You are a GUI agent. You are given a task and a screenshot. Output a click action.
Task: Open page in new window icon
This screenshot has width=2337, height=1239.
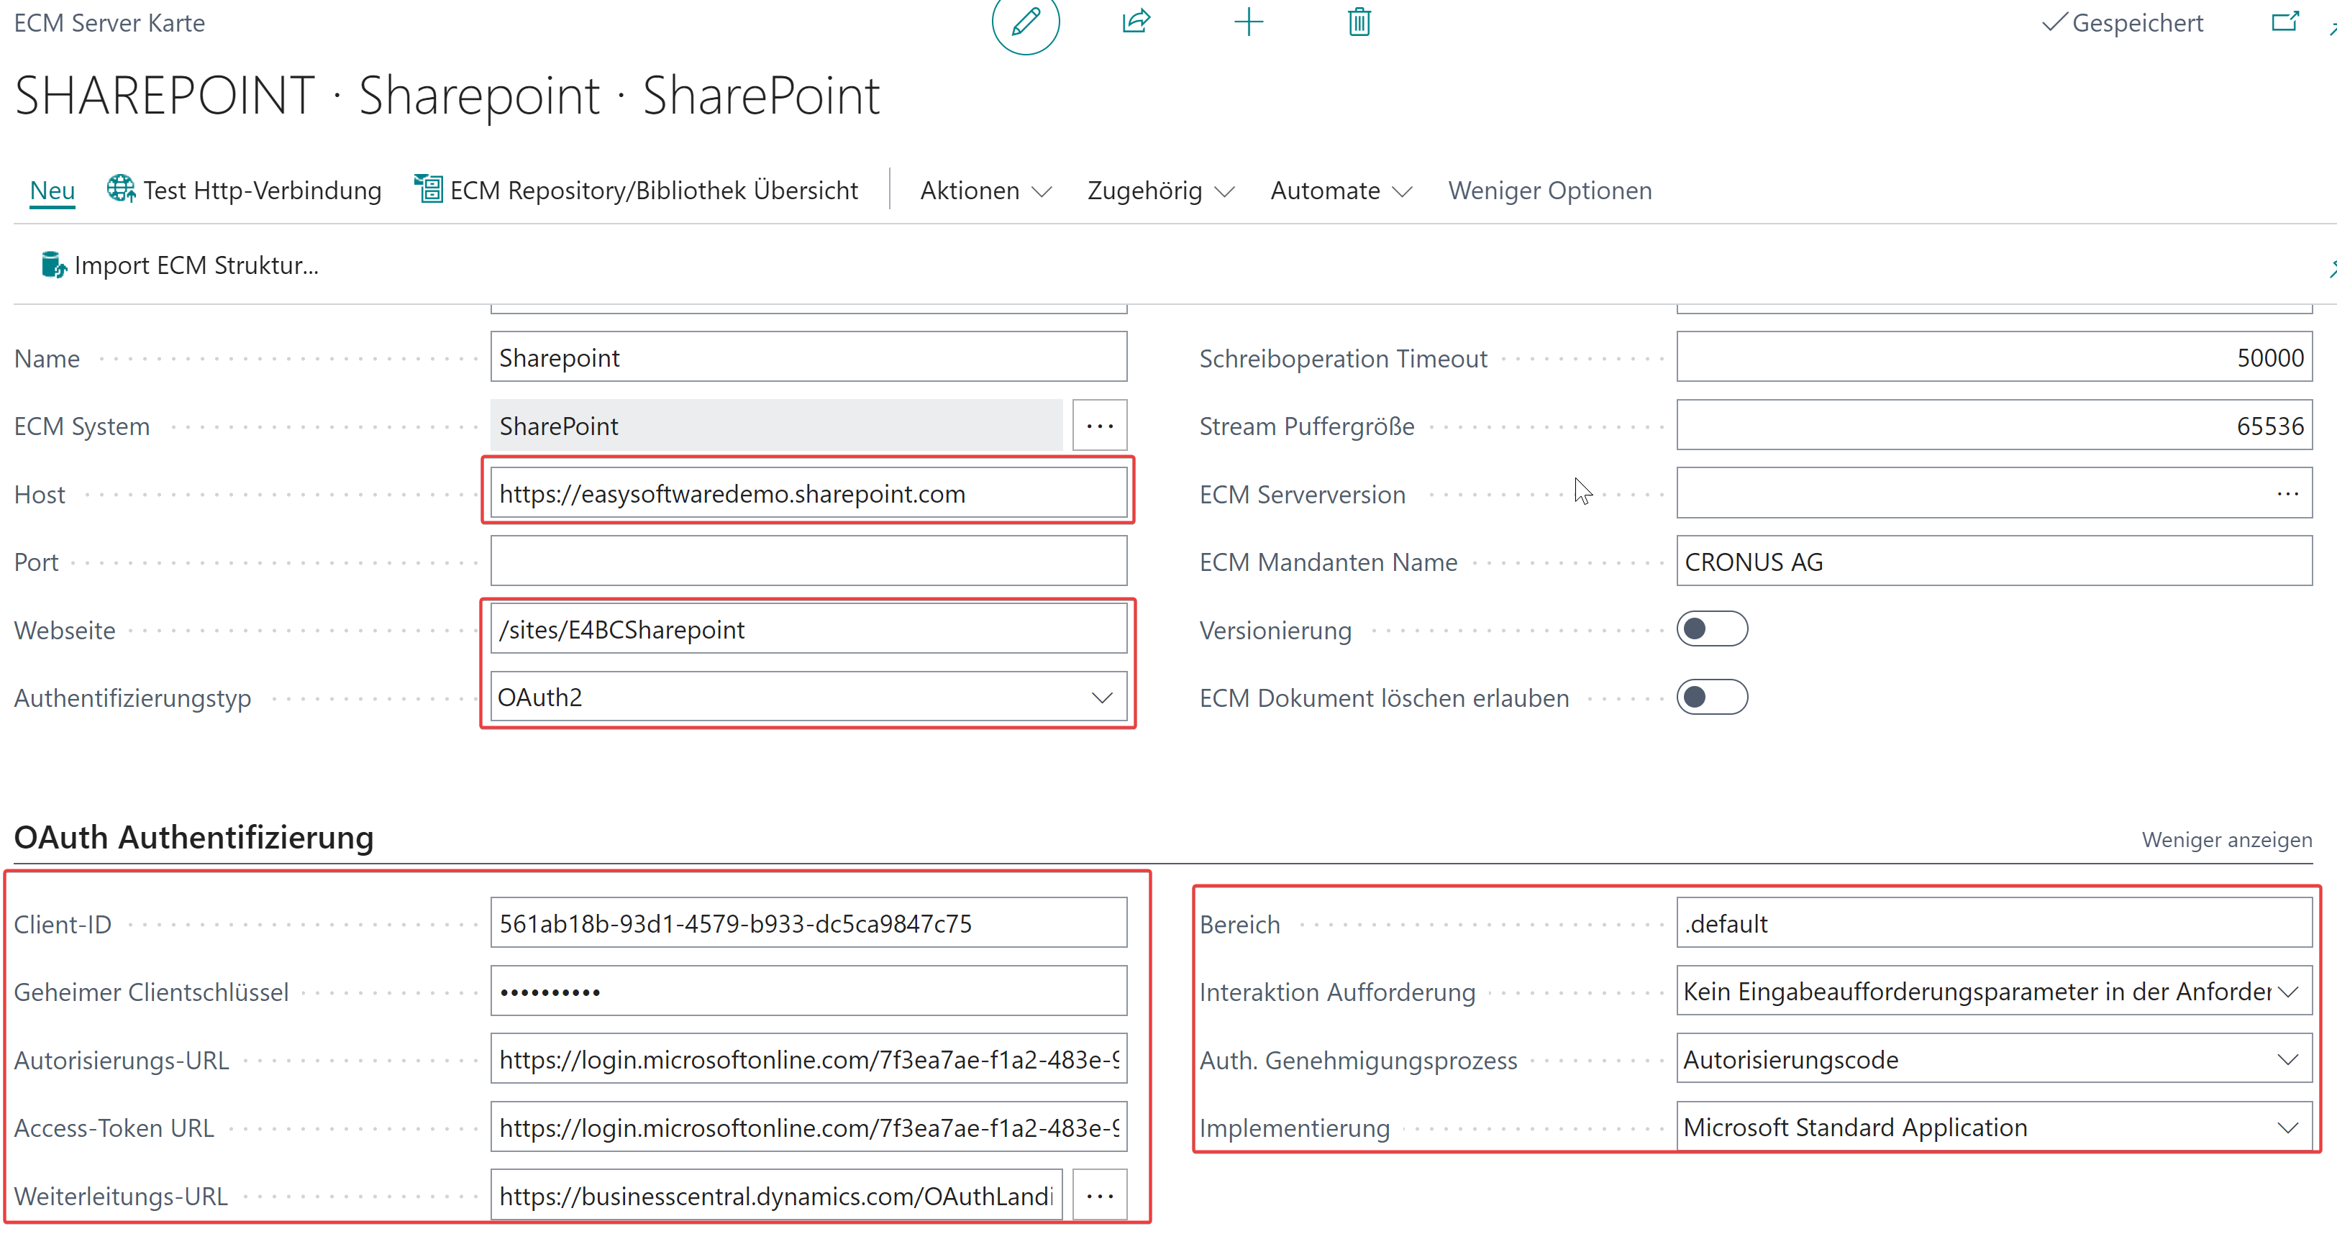pyautogui.click(x=2284, y=22)
